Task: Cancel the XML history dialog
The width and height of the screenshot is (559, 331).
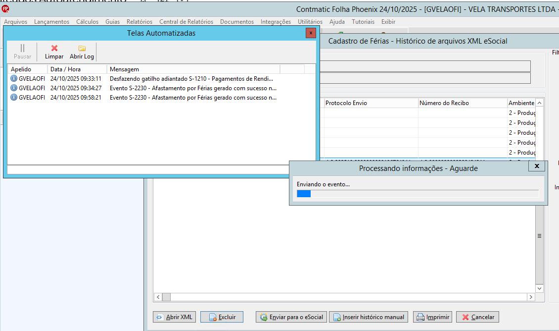Action: click(x=477, y=317)
